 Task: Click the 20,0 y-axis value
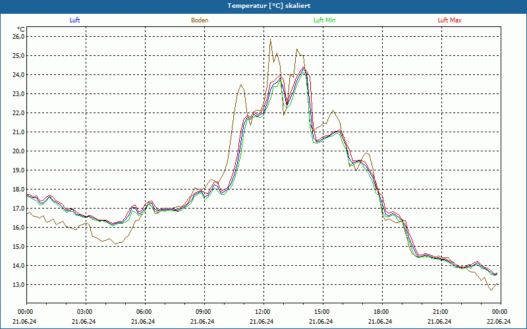(19, 151)
